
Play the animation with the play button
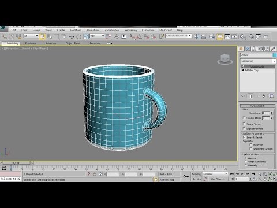[242, 174]
